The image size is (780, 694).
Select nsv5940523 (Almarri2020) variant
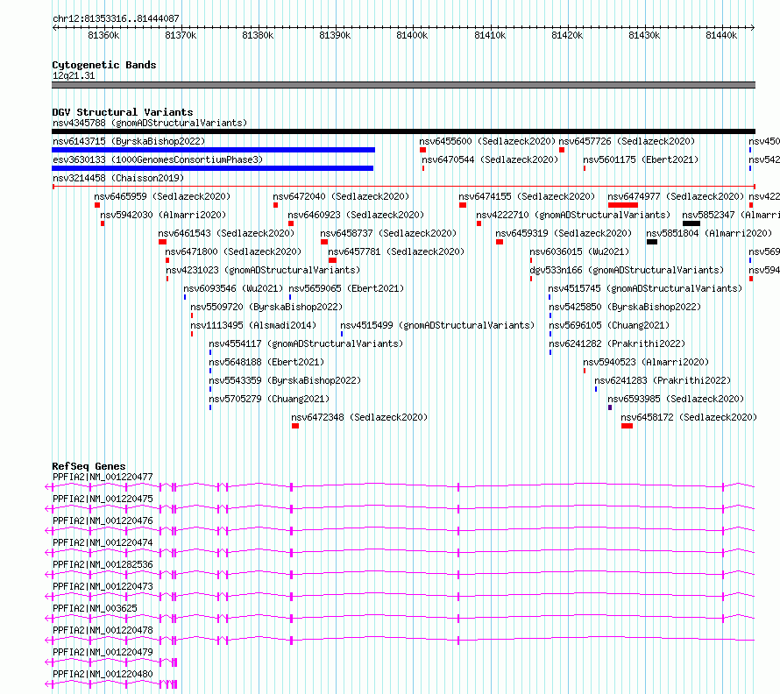pos(646,362)
